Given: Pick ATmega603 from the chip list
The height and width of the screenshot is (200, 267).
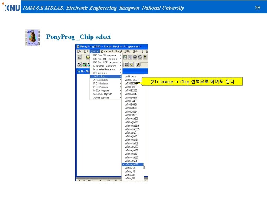Looking at the screenshot, I should (x=133, y=119).
